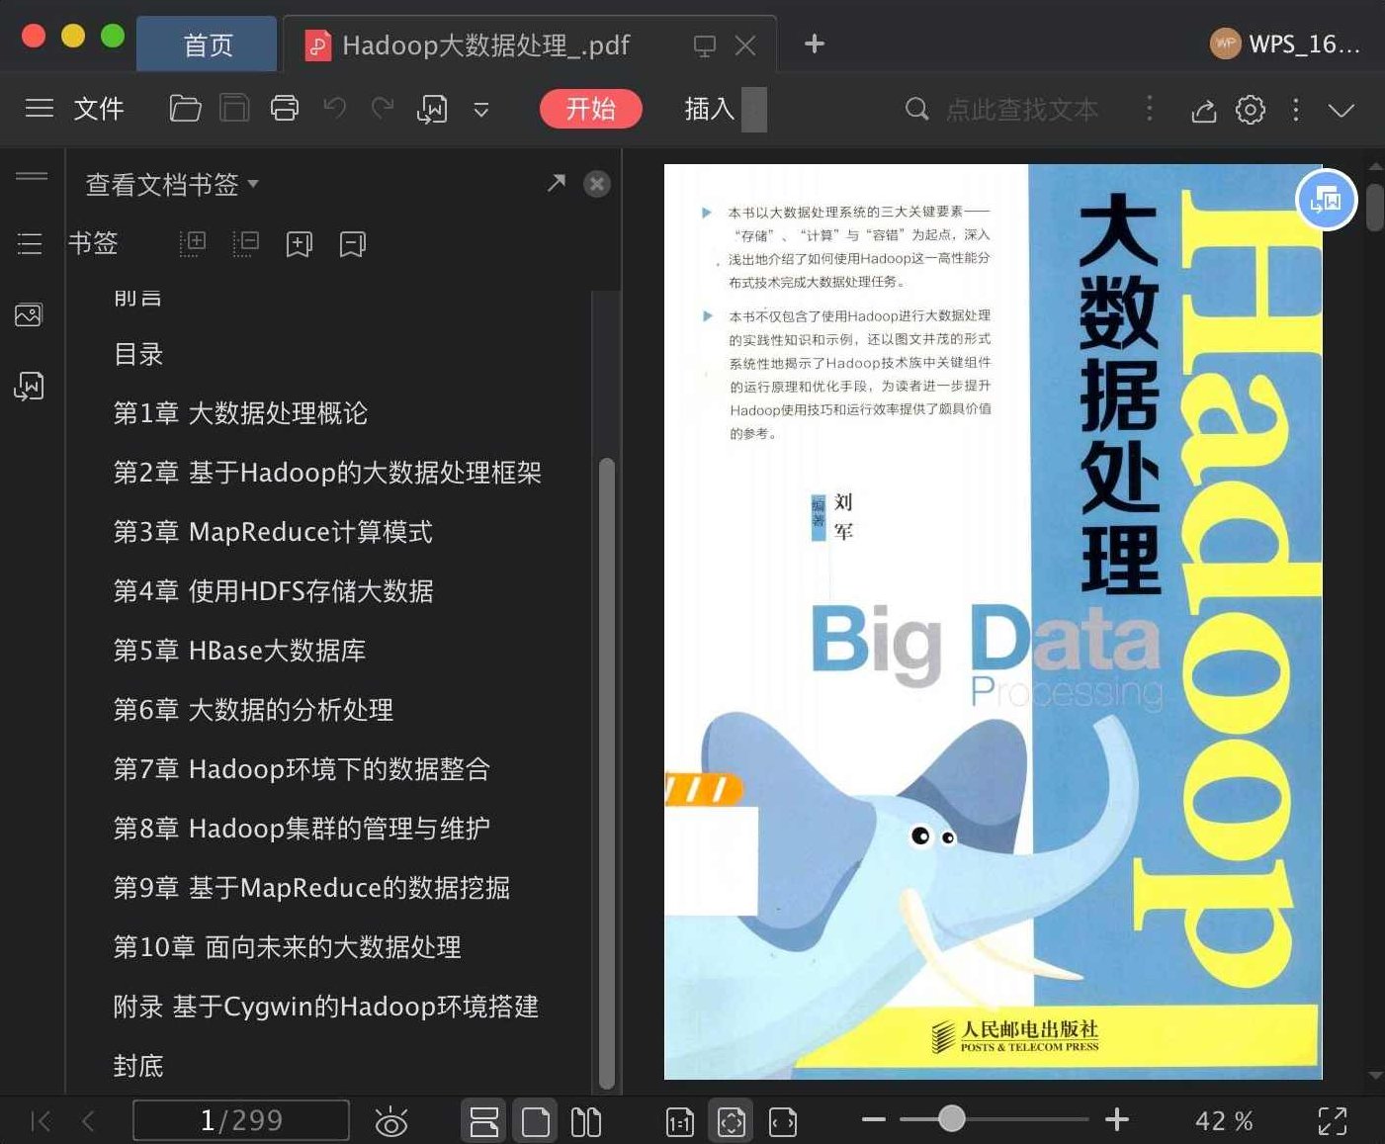Switch to single page view mode
This screenshot has height=1144, width=1385.
pos(535,1120)
